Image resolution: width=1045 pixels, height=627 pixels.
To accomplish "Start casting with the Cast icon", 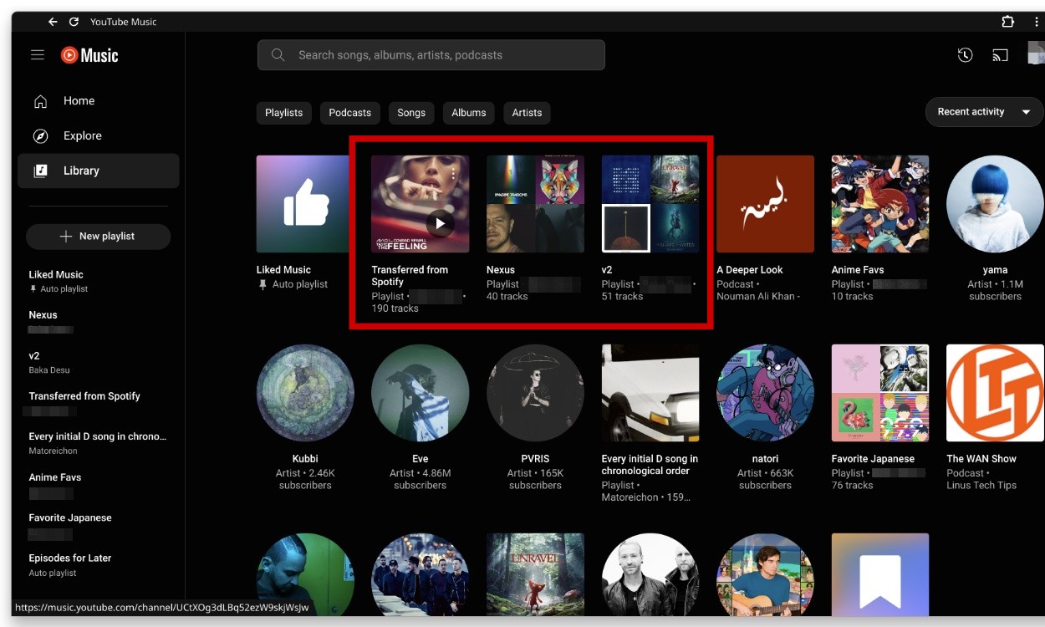I will coord(1000,54).
